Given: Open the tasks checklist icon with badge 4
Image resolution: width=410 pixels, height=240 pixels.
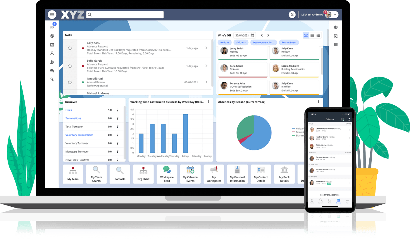Looking at the screenshot, I should pos(52,27).
